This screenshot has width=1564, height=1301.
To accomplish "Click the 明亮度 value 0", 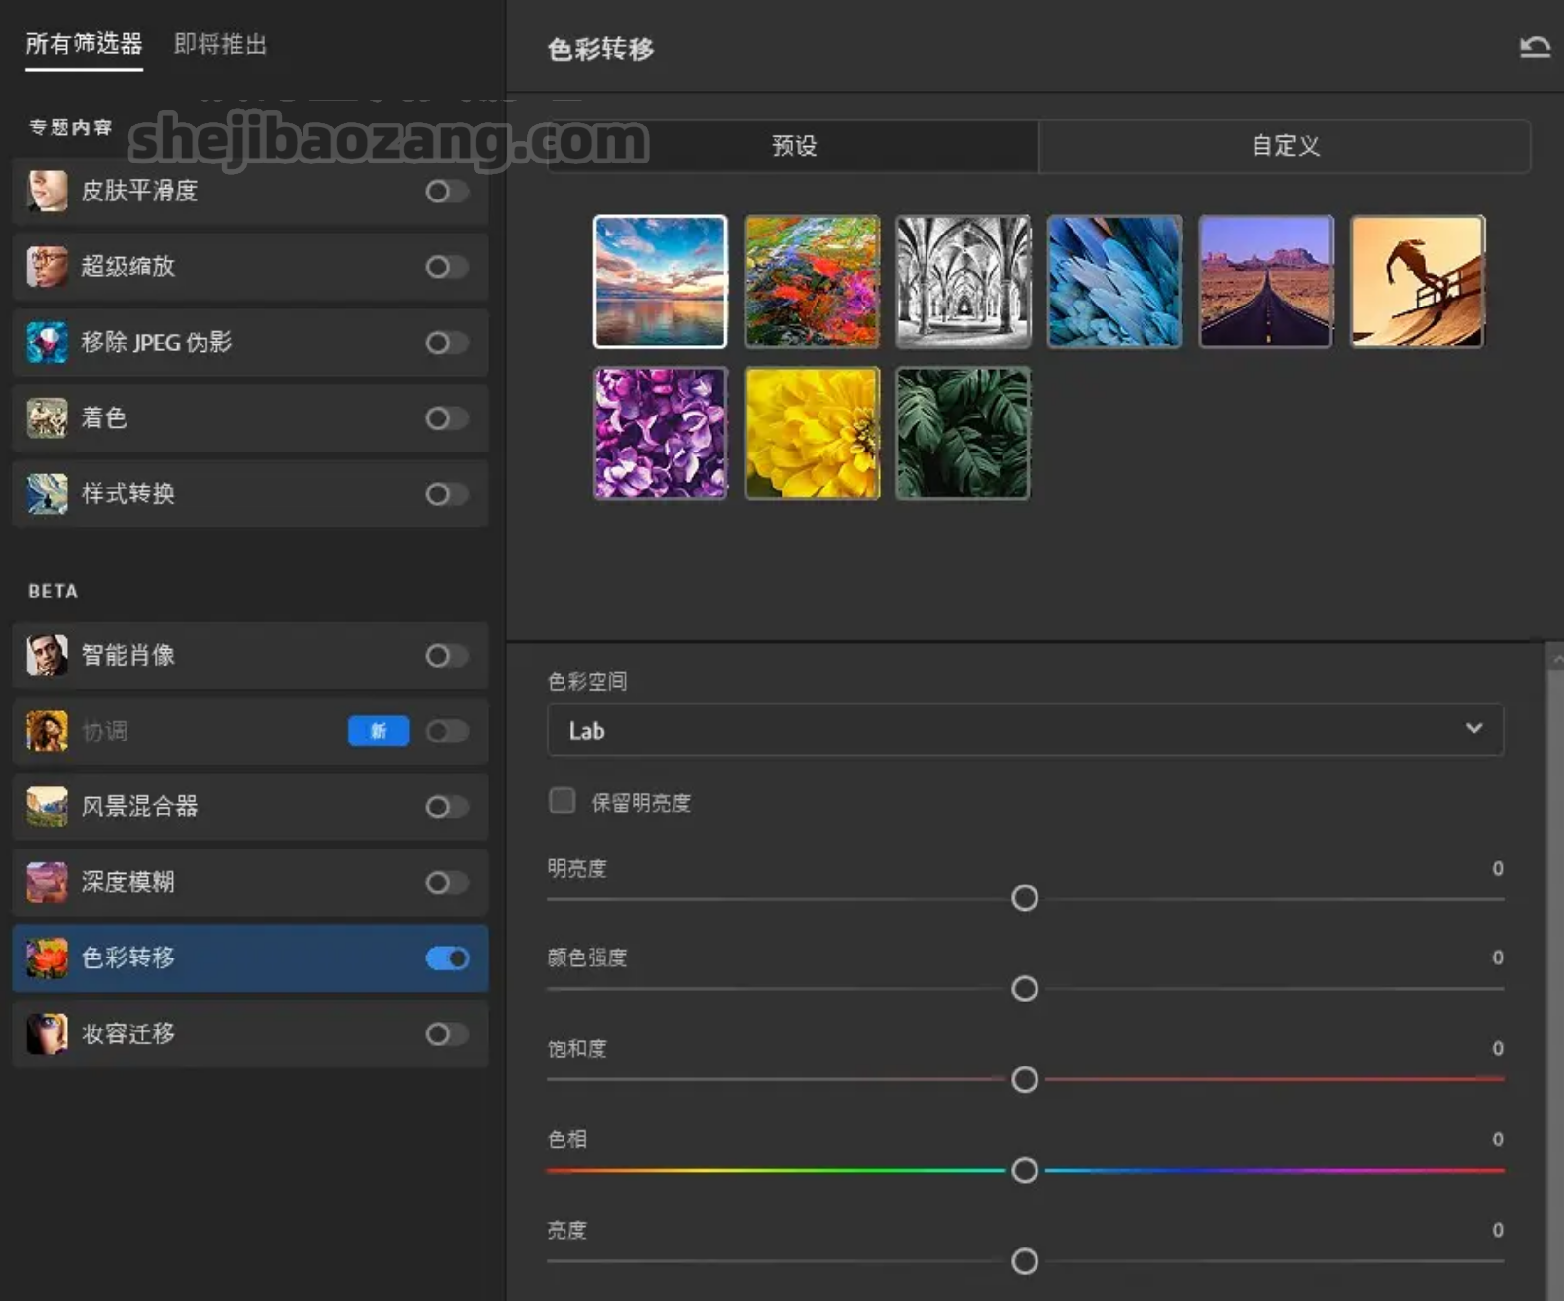I will click(x=1498, y=868).
